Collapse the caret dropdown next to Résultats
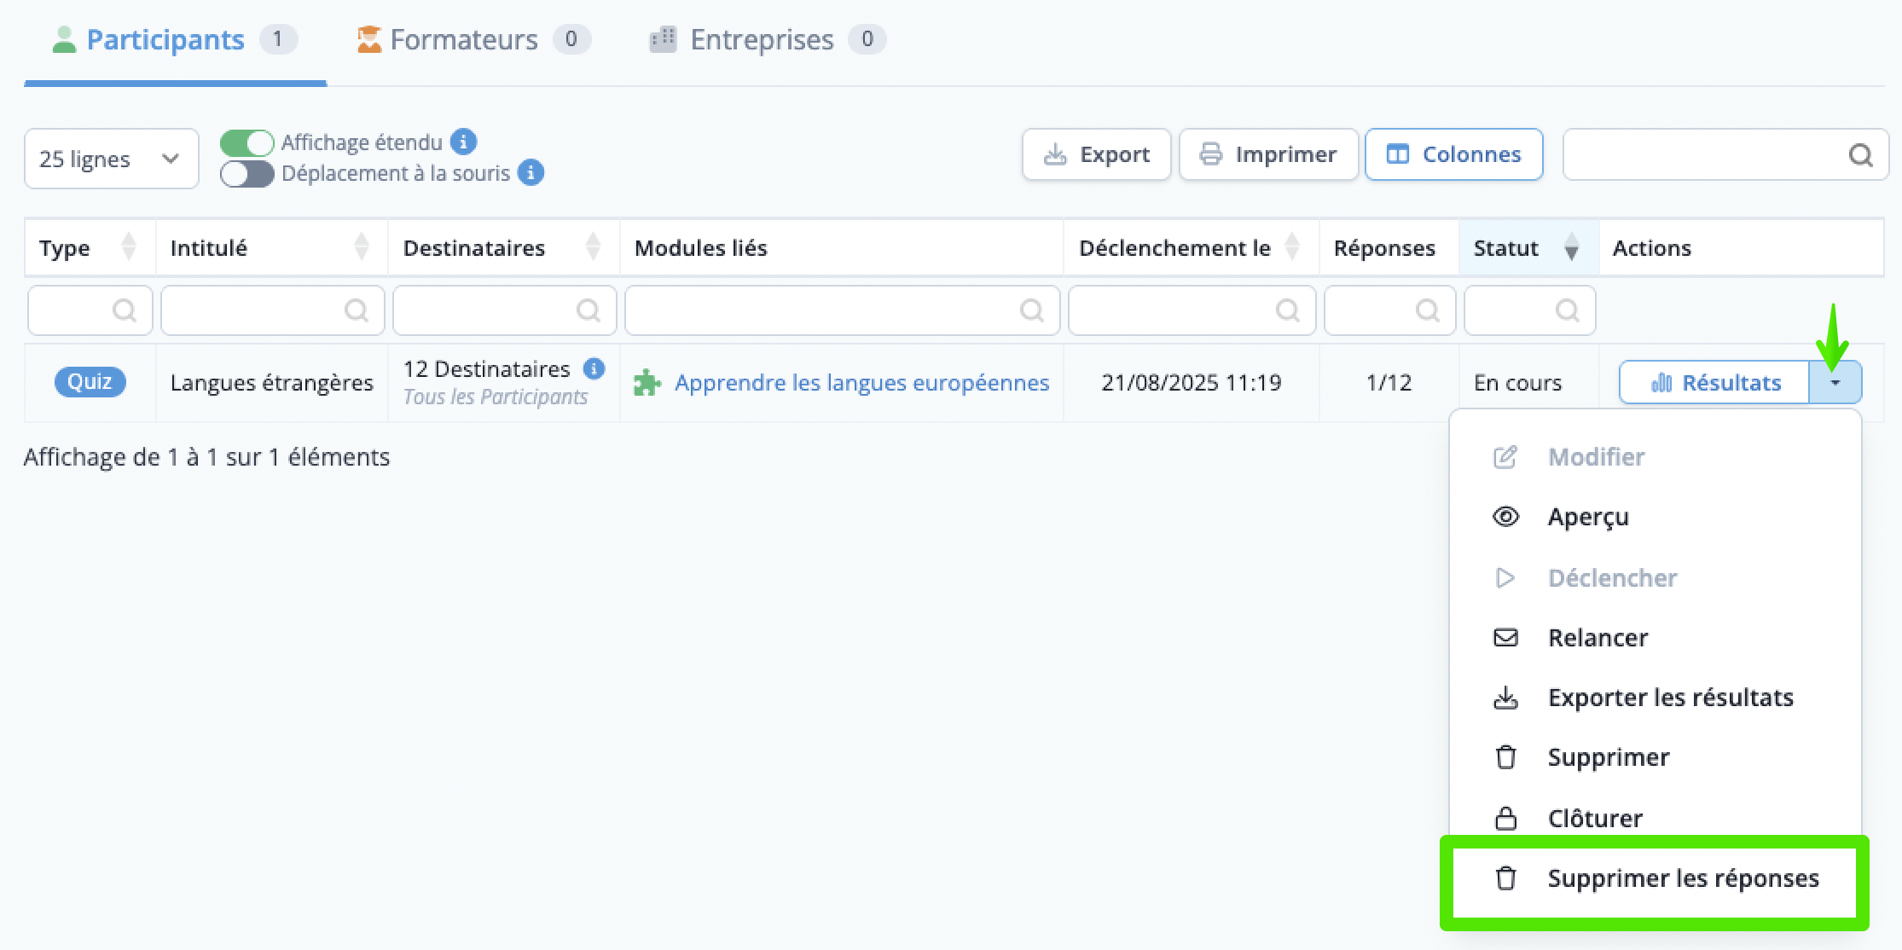 [1835, 383]
